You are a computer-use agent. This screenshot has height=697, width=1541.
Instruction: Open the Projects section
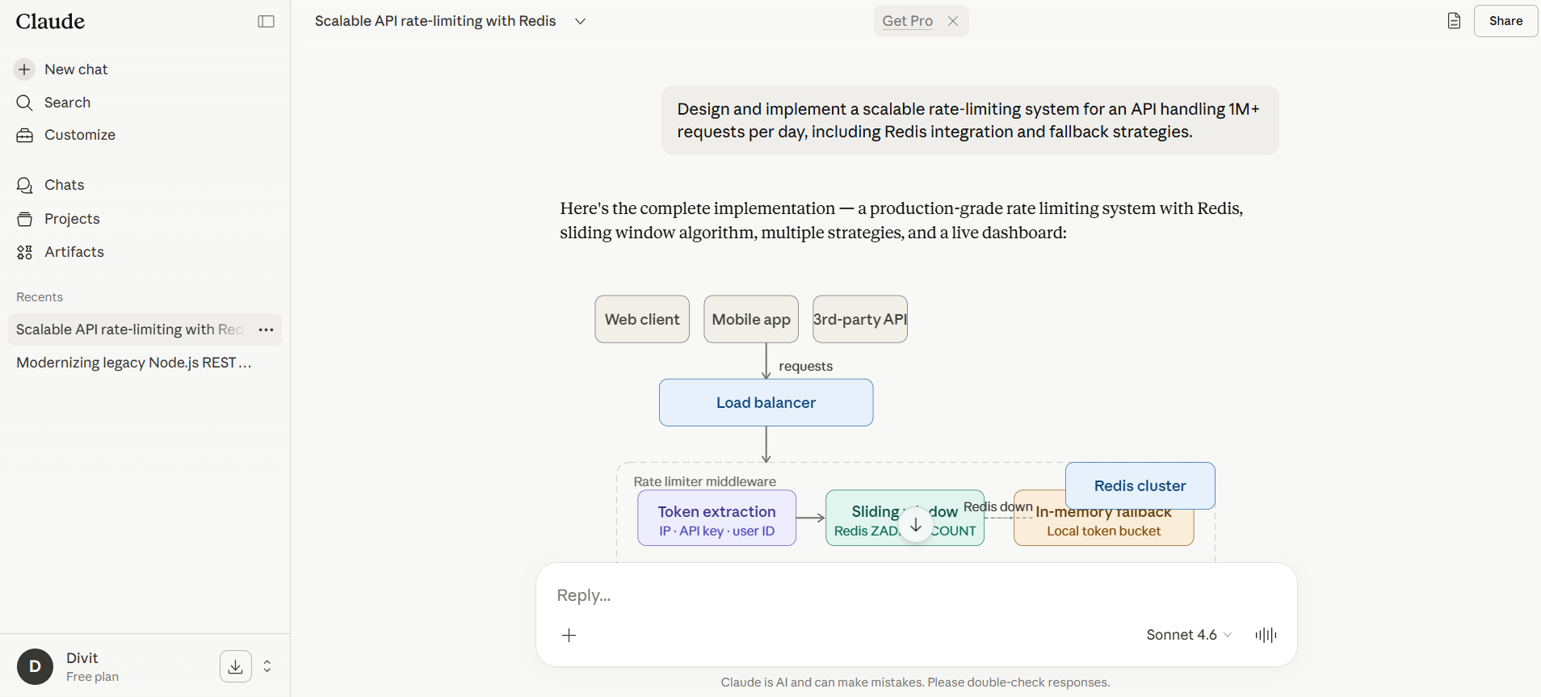[x=72, y=219]
